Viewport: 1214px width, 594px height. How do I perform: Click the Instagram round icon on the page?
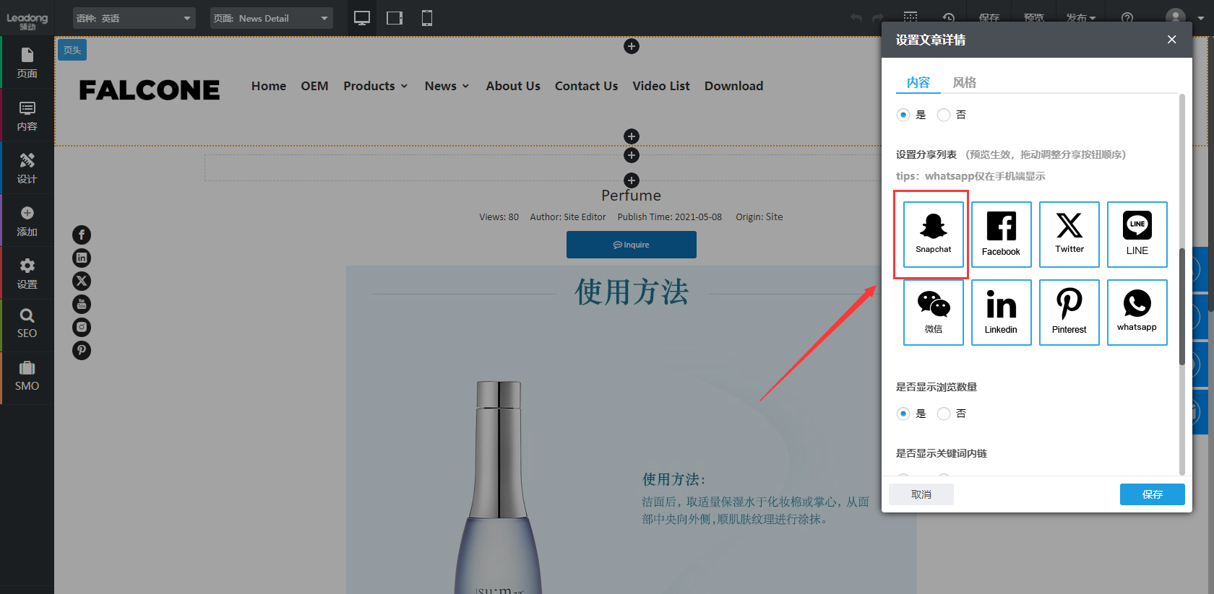pyautogui.click(x=82, y=327)
